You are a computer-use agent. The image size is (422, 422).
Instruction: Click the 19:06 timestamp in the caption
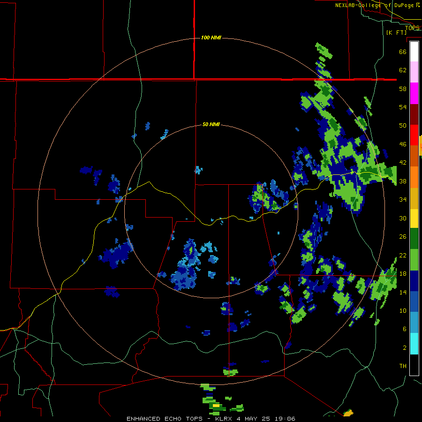pyautogui.click(x=285, y=419)
